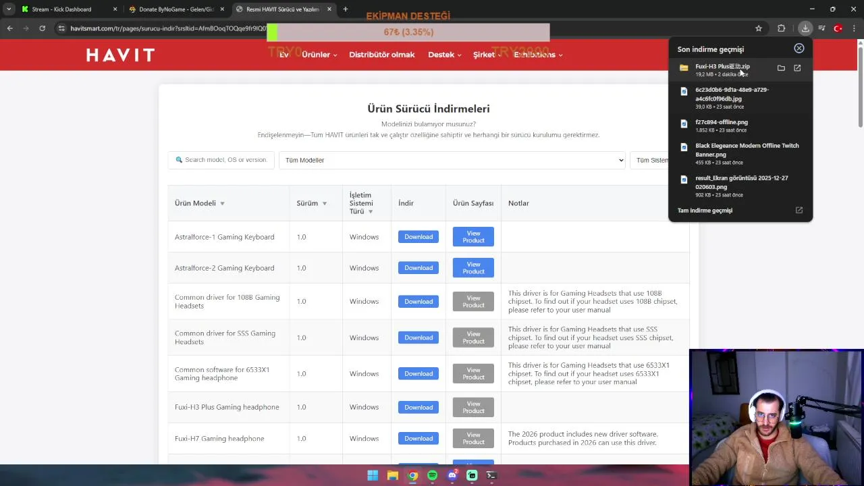The image size is (864, 486).
Task: Bookmark this page with the star icon
Action: click(759, 28)
